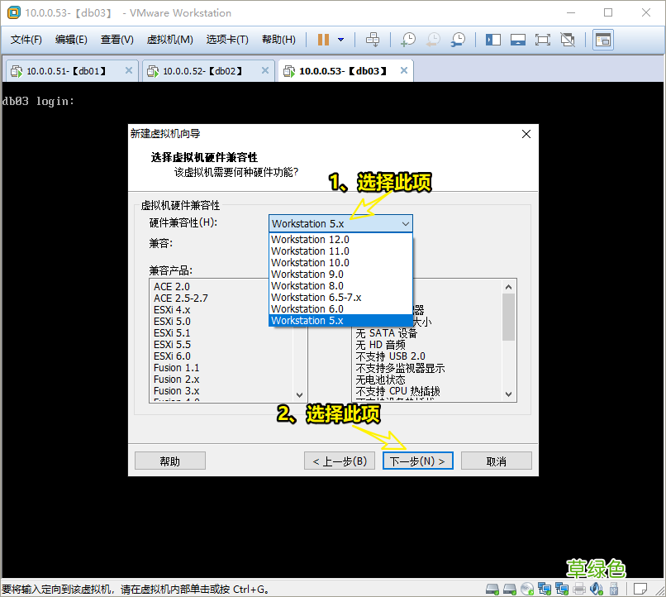Viewport: 666px width, 597px height.
Task: Select ACE 2.5-2.7 in compatible products
Action: tap(181, 298)
